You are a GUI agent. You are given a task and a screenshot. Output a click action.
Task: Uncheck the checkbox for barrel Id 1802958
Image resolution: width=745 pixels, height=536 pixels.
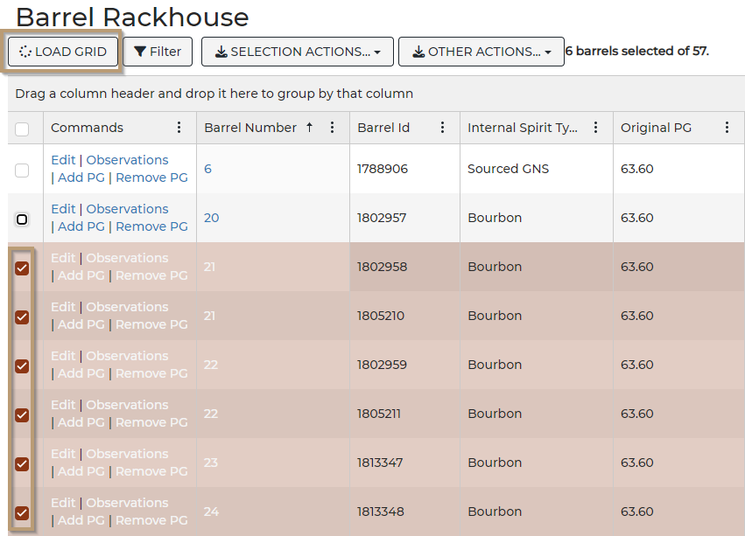pos(24,268)
